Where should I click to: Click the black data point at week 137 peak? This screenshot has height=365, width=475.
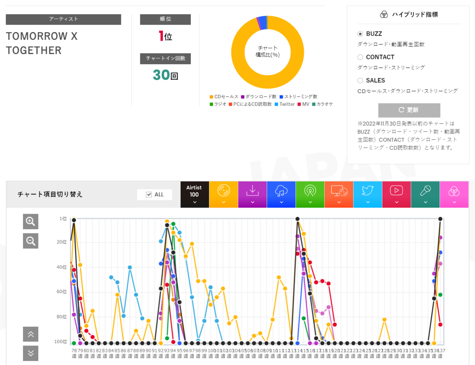(x=440, y=219)
